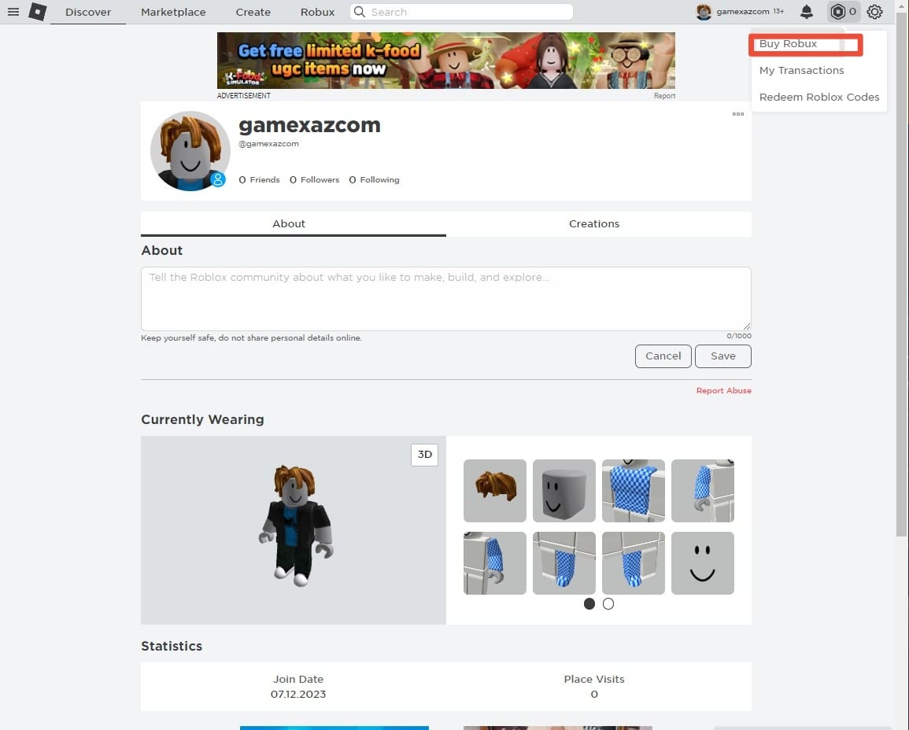
Task: Click the 3D avatar preview figure
Action: (x=296, y=525)
